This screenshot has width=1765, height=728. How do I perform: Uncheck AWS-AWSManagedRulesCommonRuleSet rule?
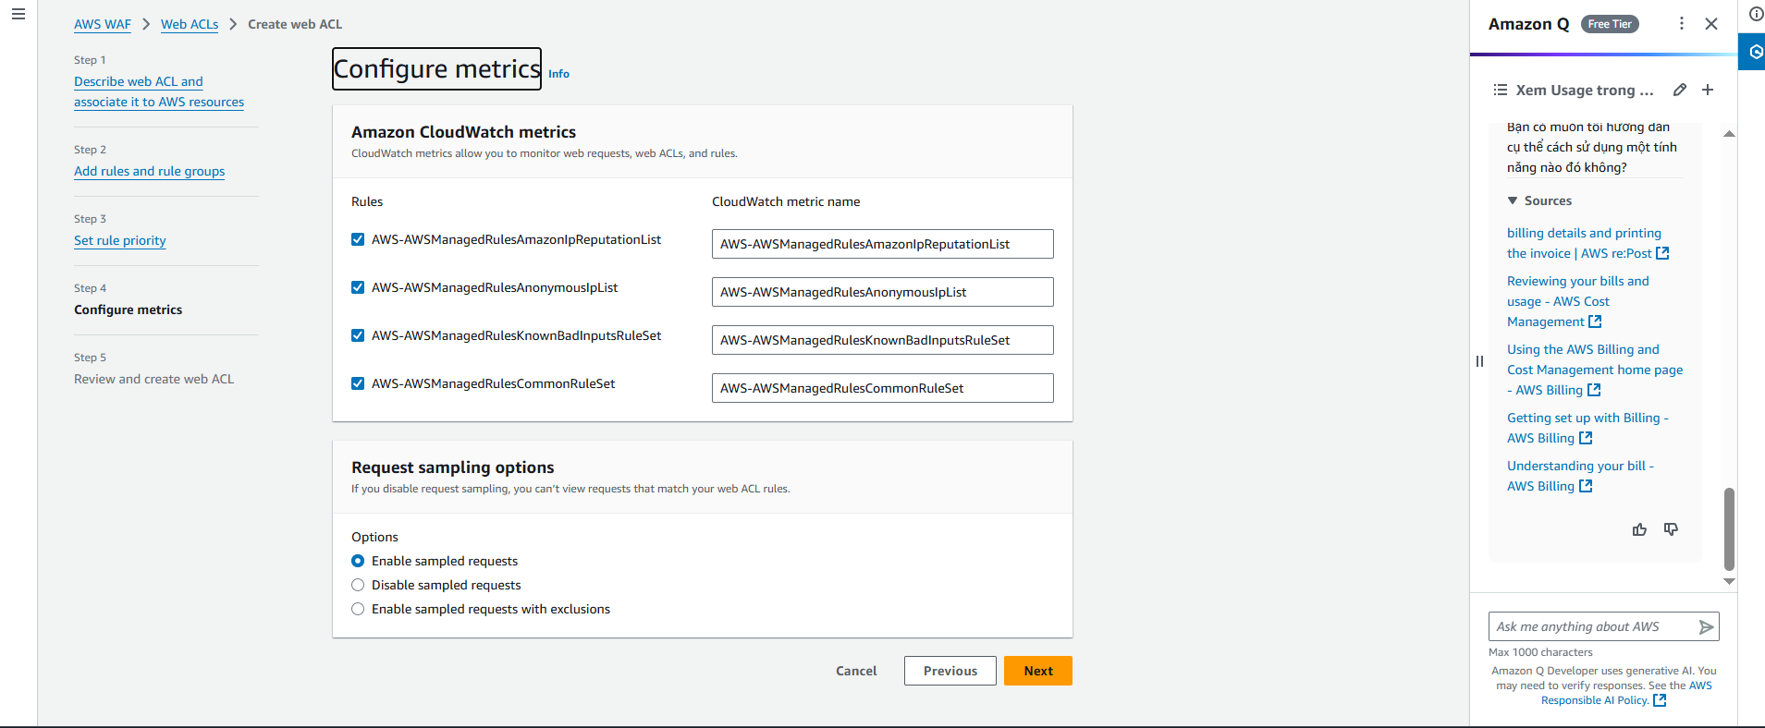[358, 383]
